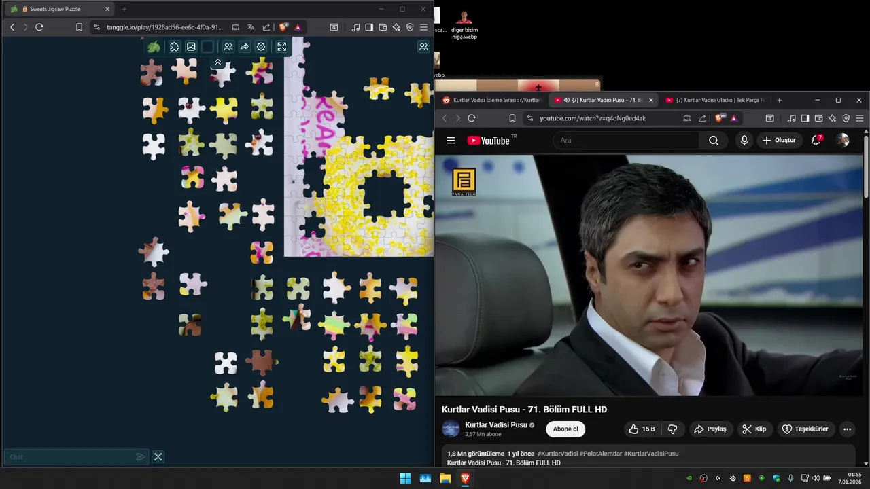Go back in the Tanggle browser window
The height and width of the screenshot is (489, 870).
[x=12, y=27]
